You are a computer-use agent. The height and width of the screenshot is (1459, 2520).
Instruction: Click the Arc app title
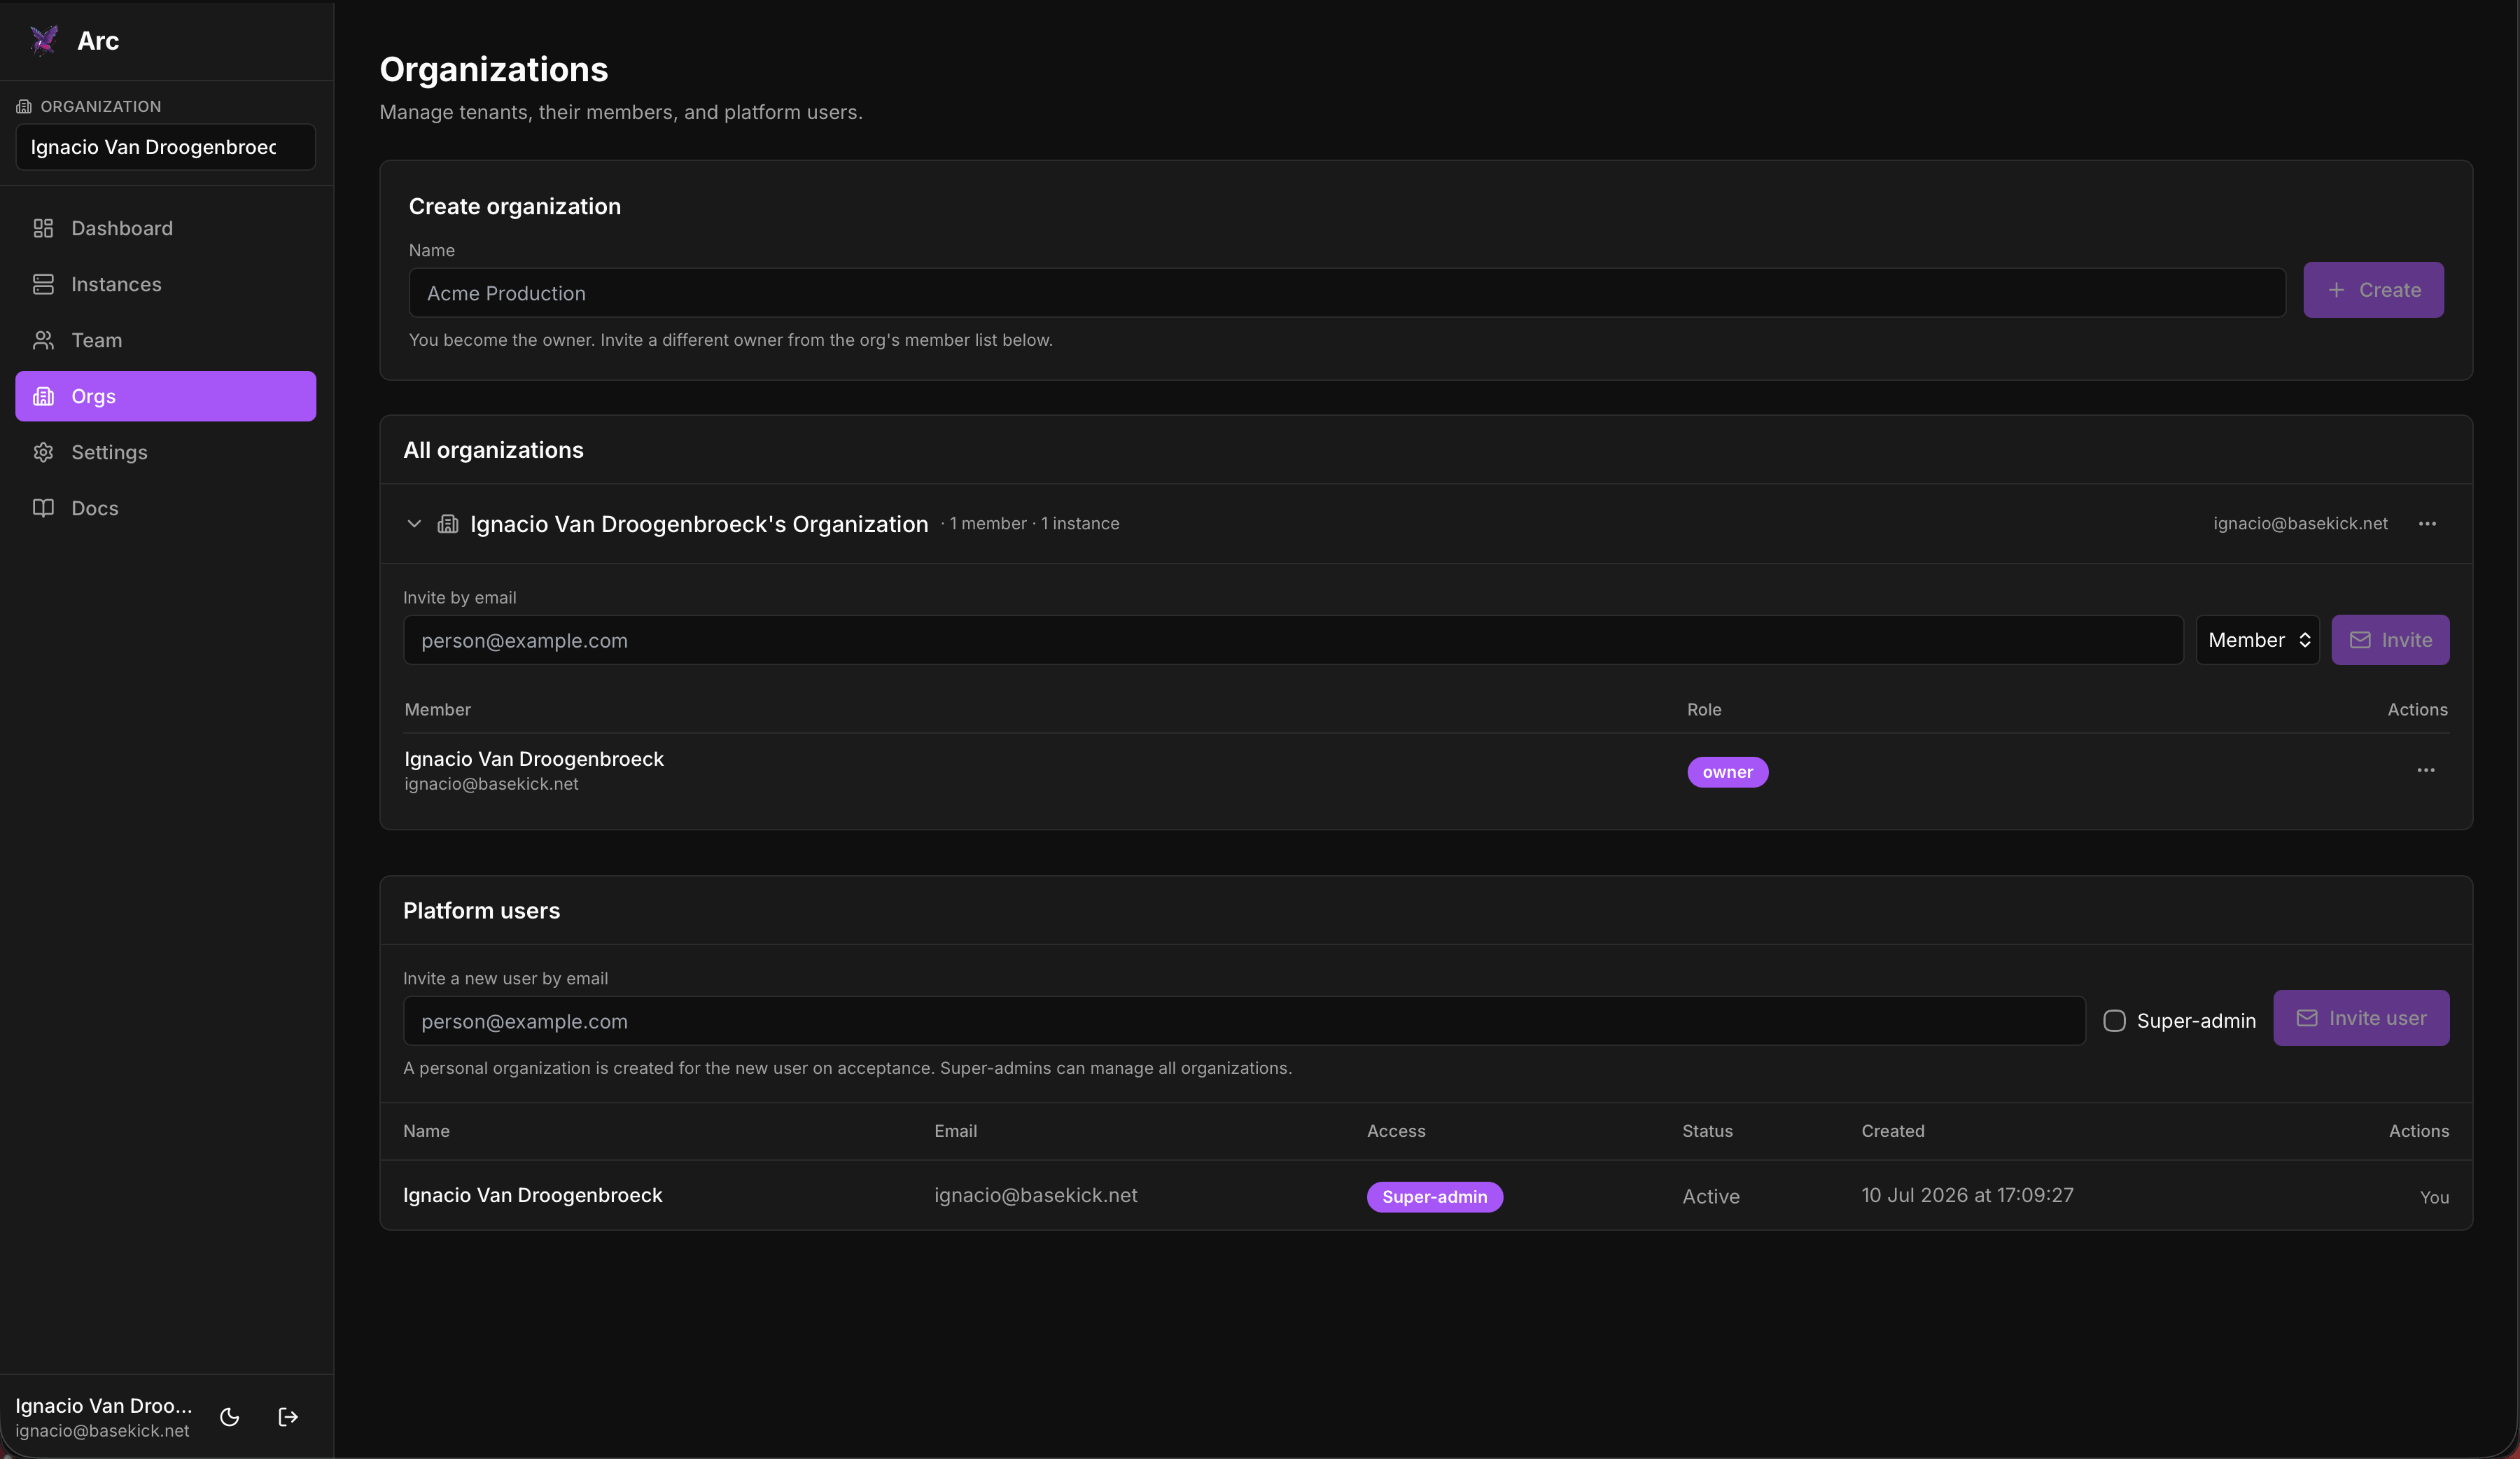tap(98, 41)
